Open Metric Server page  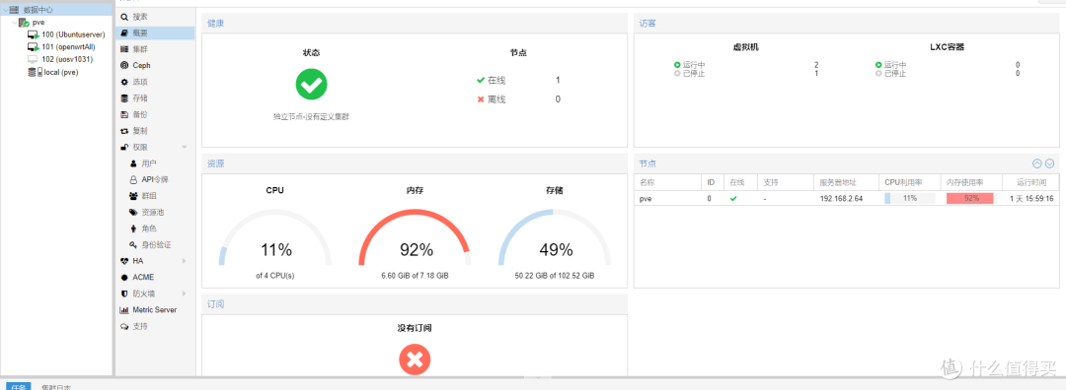[155, 309]
